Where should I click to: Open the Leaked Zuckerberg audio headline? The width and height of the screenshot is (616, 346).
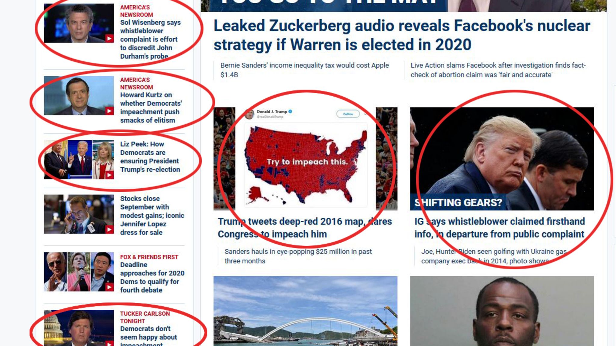(x=402, y=35)
